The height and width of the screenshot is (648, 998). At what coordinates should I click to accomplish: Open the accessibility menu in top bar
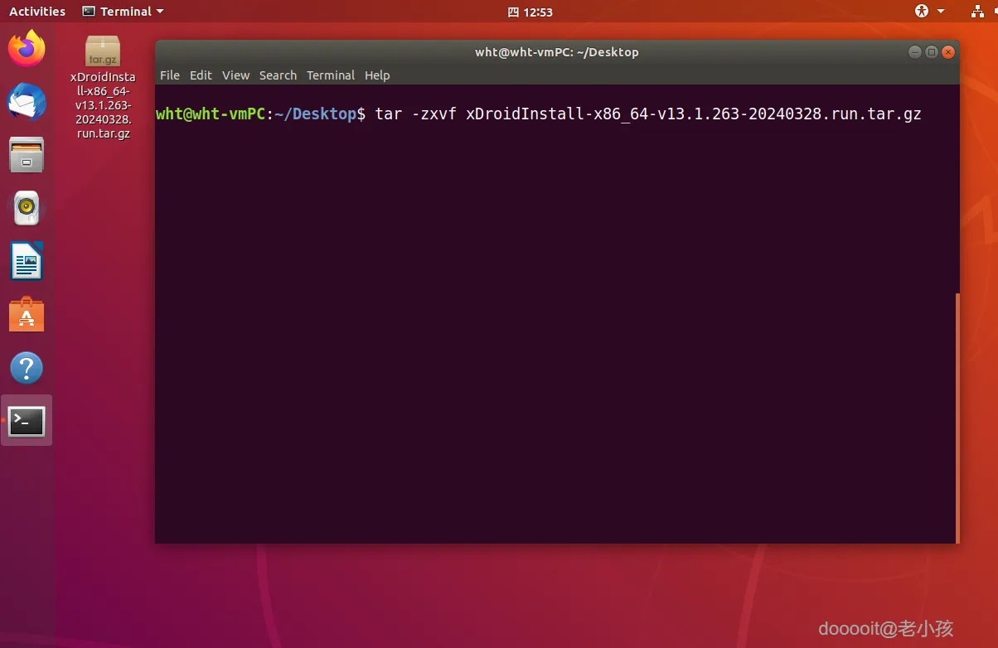929,12
